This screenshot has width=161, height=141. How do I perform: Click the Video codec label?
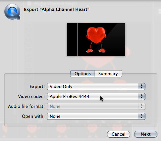click(31, 96)
